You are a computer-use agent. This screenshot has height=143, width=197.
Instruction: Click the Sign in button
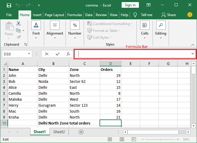[x=130, y=5]
